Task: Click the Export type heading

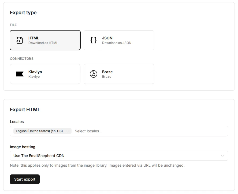Action: coord(23,12)
